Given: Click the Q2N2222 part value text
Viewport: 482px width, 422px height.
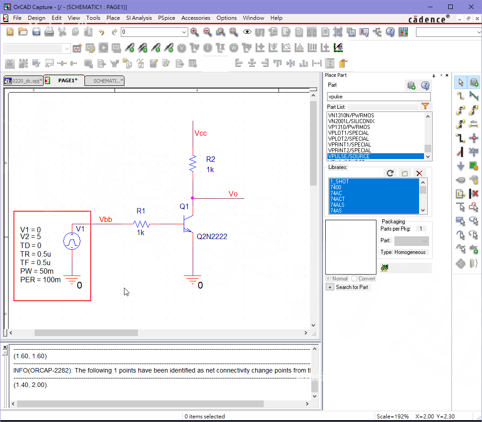Looking at the screenshot, I should point(212,236).
